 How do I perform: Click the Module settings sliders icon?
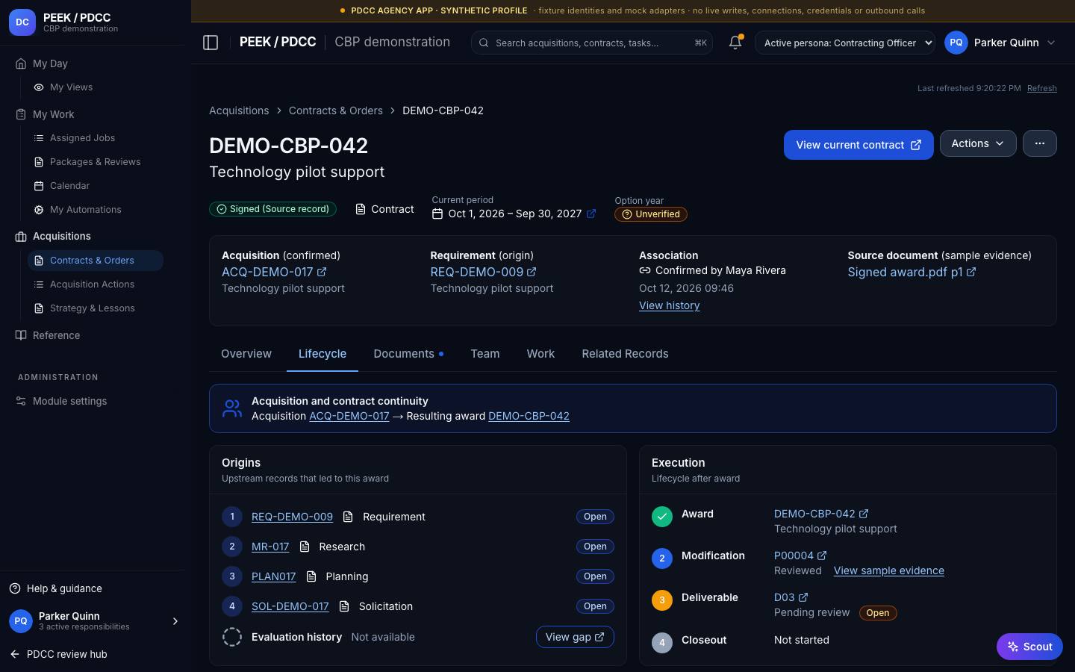(x=21, y=401)
